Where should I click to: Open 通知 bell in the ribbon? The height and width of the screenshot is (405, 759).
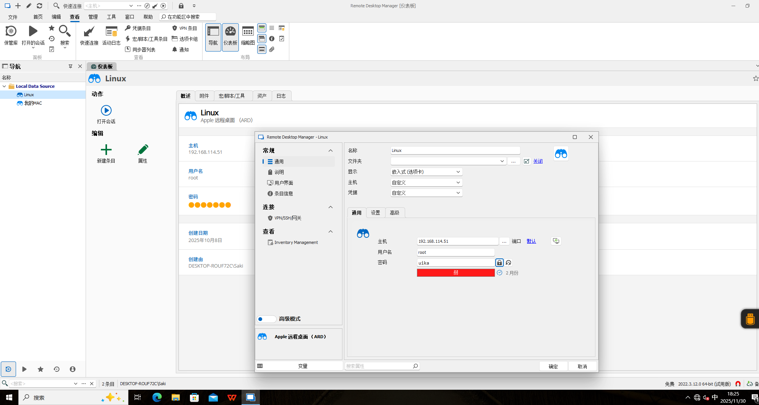click(180, 50)
